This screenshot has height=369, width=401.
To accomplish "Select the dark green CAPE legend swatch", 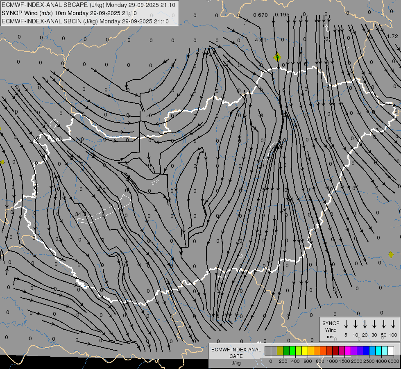I will (x=286, y=351).
